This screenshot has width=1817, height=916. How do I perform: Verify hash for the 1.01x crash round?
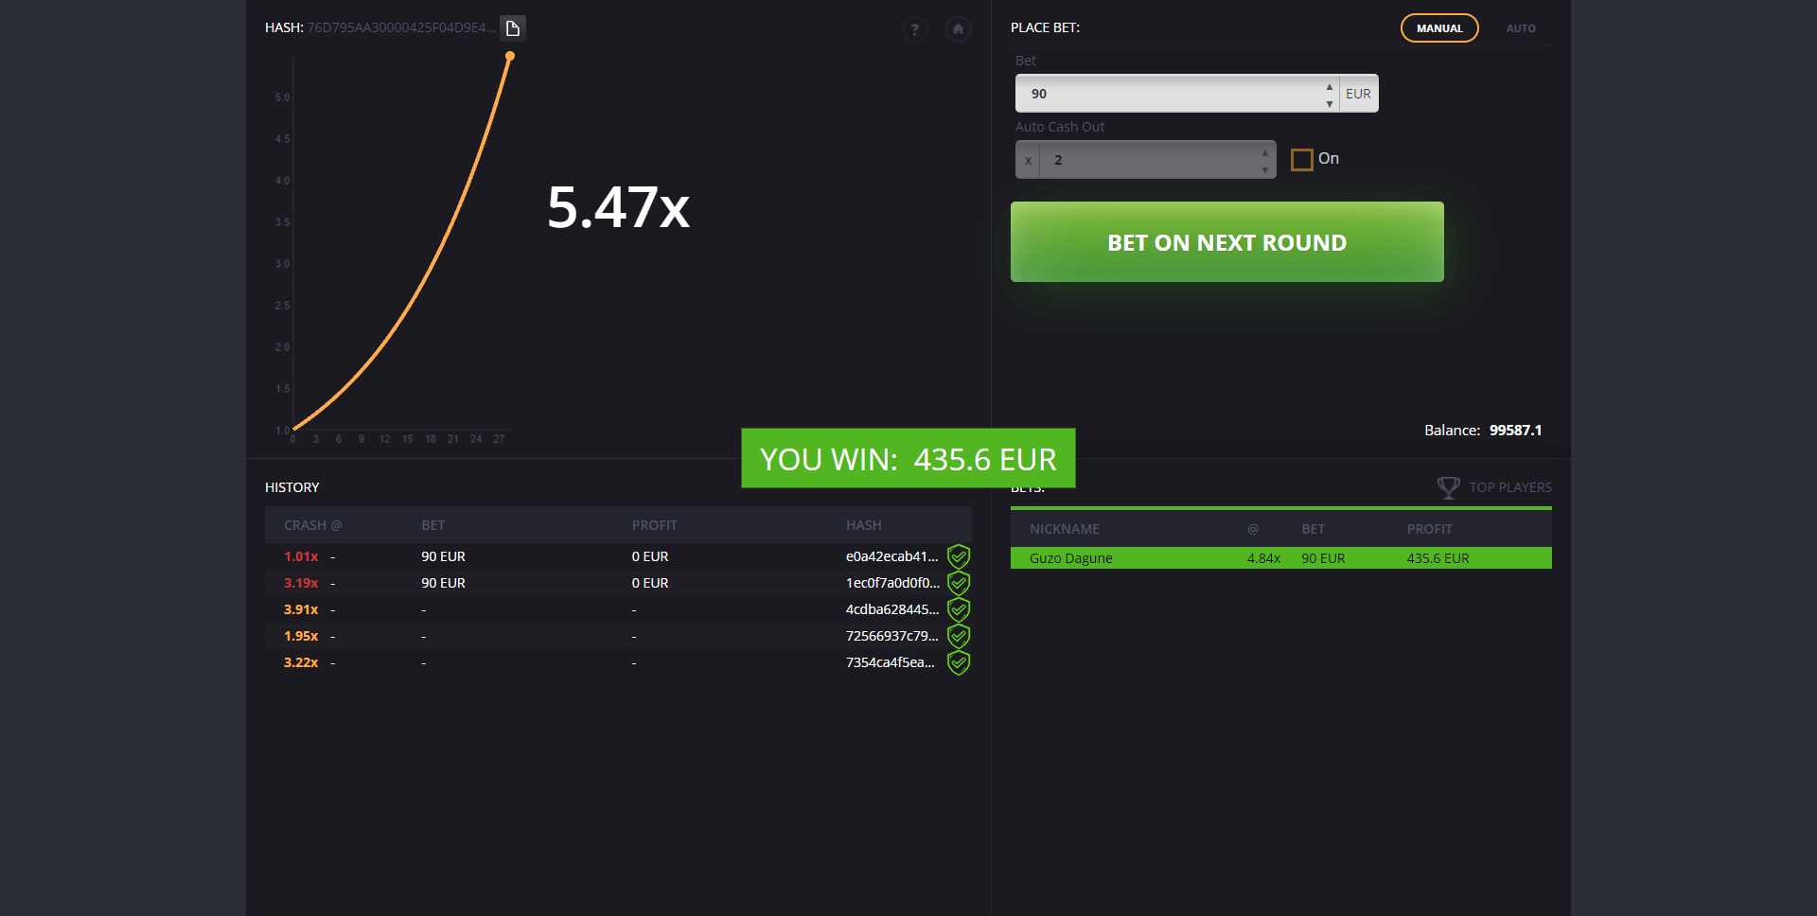959,556
